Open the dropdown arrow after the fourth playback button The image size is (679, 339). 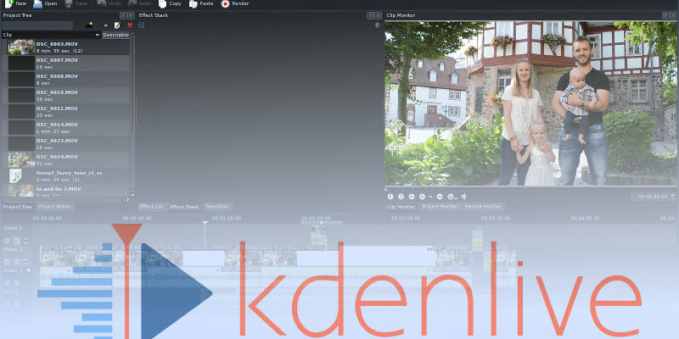click(429, 197)
